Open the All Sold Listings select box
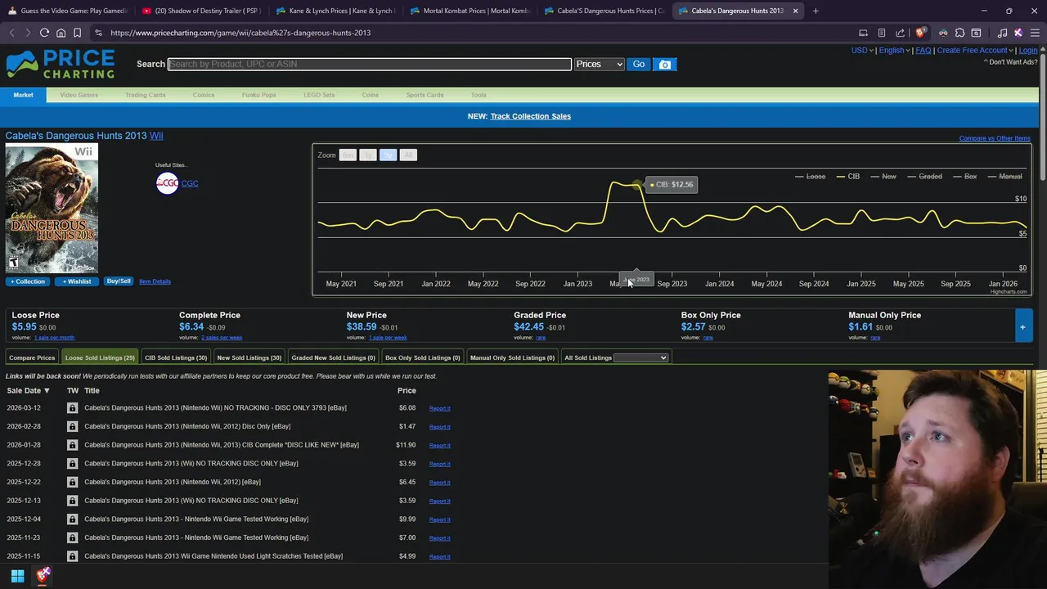This screenshot has height=589, width=1047. click(x=640, y=357)
